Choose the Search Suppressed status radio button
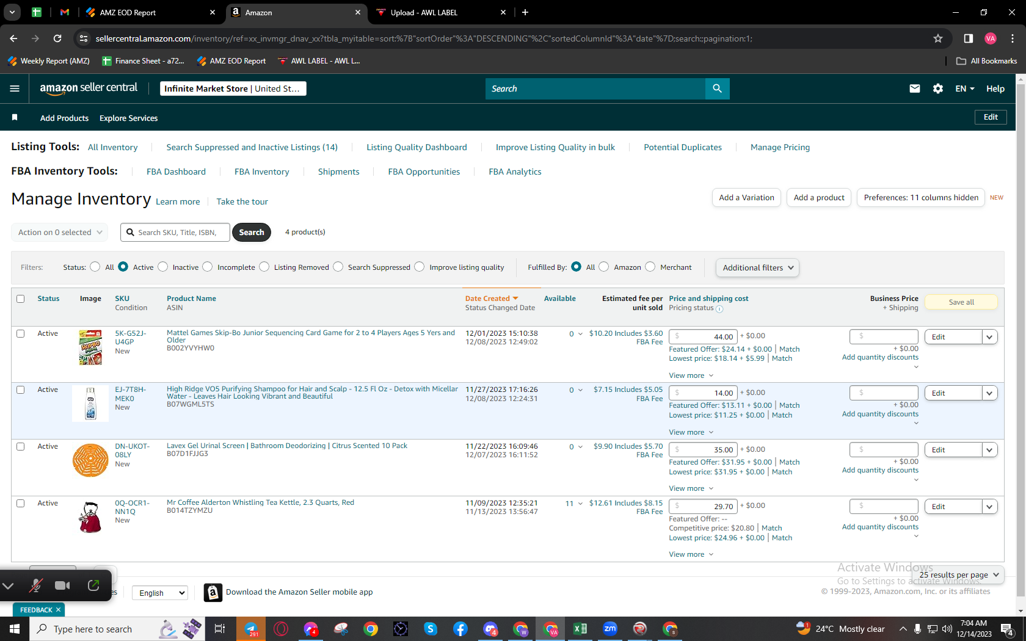Image resolution: width=1026 pixels, height=641 pixels. [338, 267]
